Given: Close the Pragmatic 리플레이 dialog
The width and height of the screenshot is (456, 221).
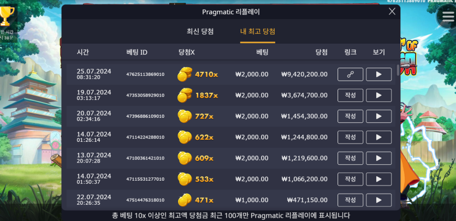Looking at the screenshot, I should [392, 11].
